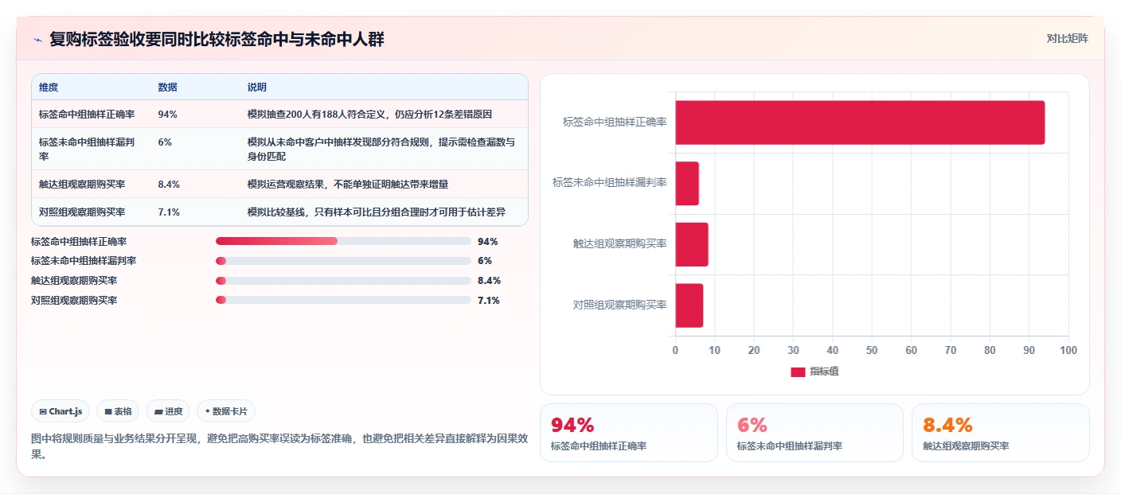The width and height of the screenshot is (1121, 494).
Task: Select the 进度 chip label
Action: (174, 412)
